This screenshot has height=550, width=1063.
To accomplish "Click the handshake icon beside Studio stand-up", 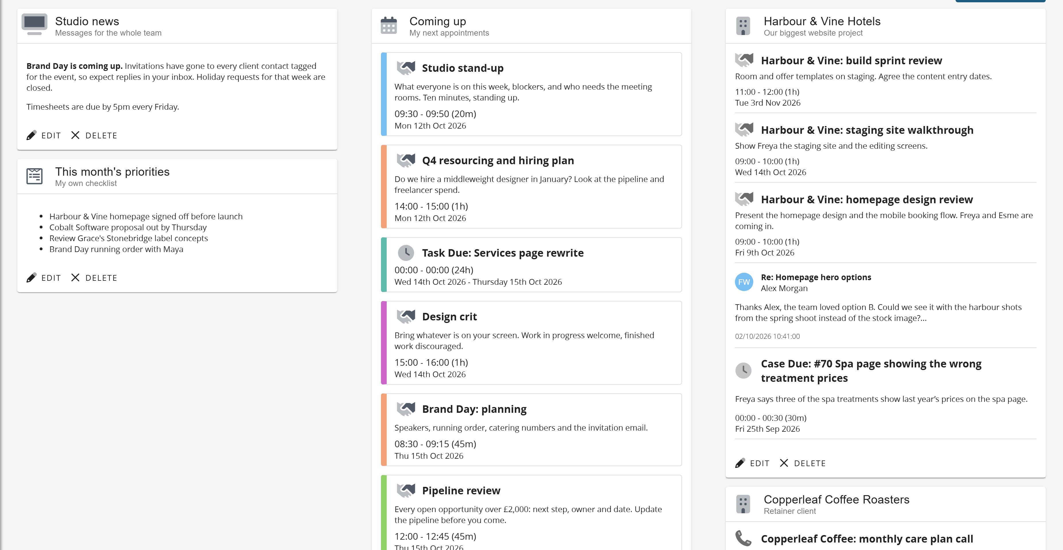I will point(406,68).
